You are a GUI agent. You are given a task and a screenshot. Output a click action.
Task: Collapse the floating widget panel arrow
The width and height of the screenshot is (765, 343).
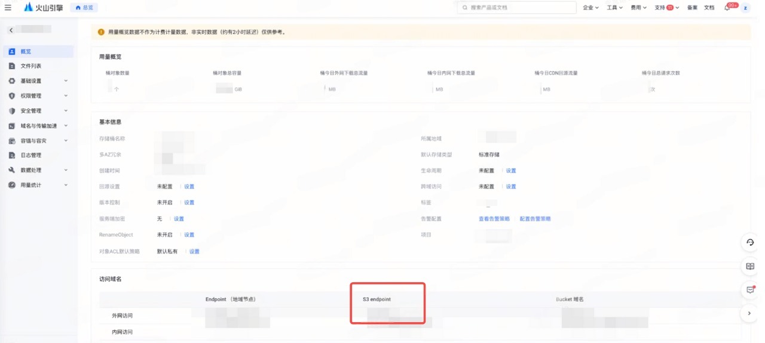coord(749,313)
